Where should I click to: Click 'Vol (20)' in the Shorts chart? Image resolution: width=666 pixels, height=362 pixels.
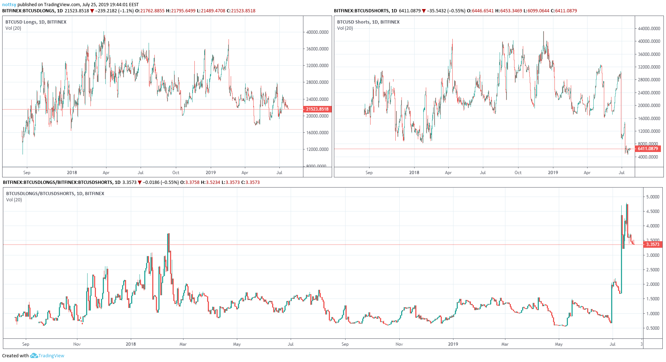345,28
